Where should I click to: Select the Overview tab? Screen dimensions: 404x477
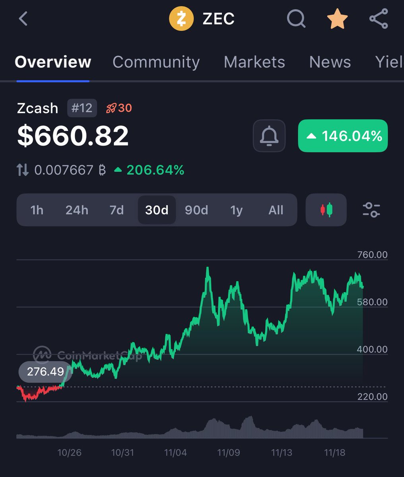click(53, 62)
